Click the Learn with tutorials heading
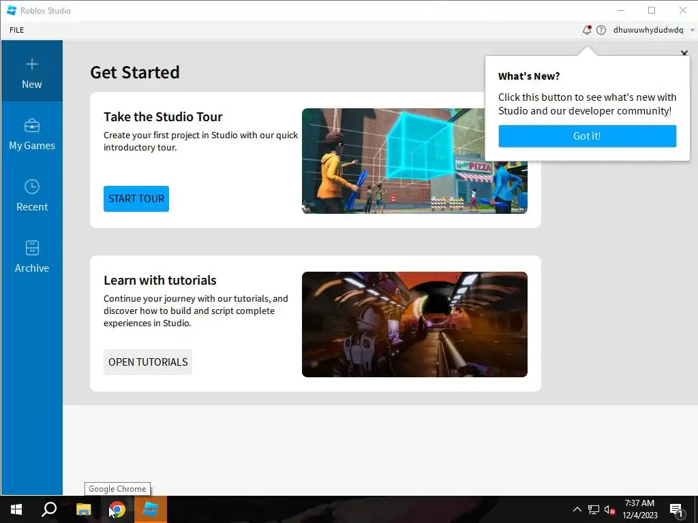The height and width of the screenshot is (523, 698). (x=160, y=280)
